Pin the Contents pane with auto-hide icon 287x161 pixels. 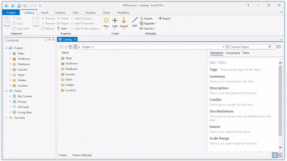click(50, 40)
